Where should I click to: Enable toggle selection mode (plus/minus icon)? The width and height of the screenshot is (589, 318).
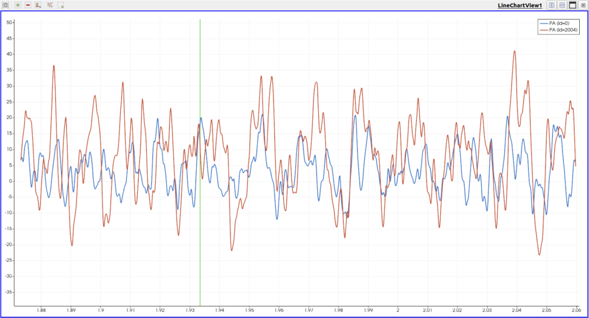pos(38,5)
